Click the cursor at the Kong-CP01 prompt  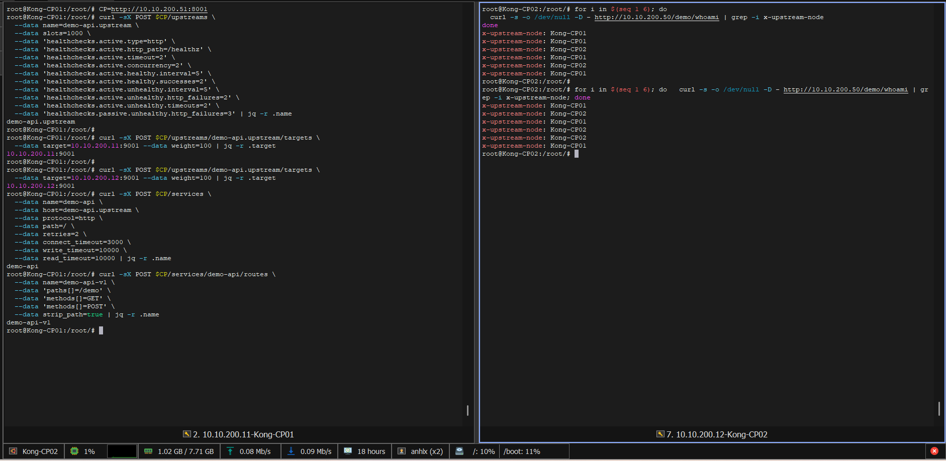101,330
